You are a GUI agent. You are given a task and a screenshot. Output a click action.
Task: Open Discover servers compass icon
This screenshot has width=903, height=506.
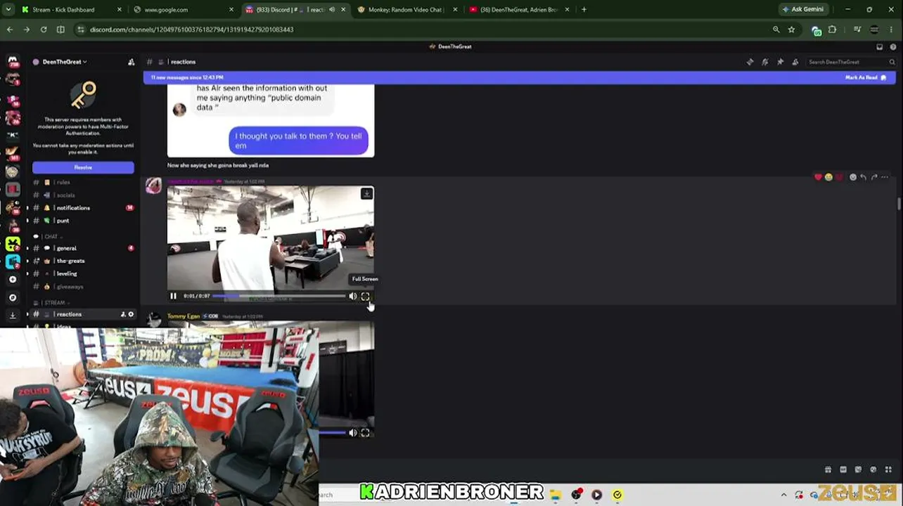pos(13,297)
